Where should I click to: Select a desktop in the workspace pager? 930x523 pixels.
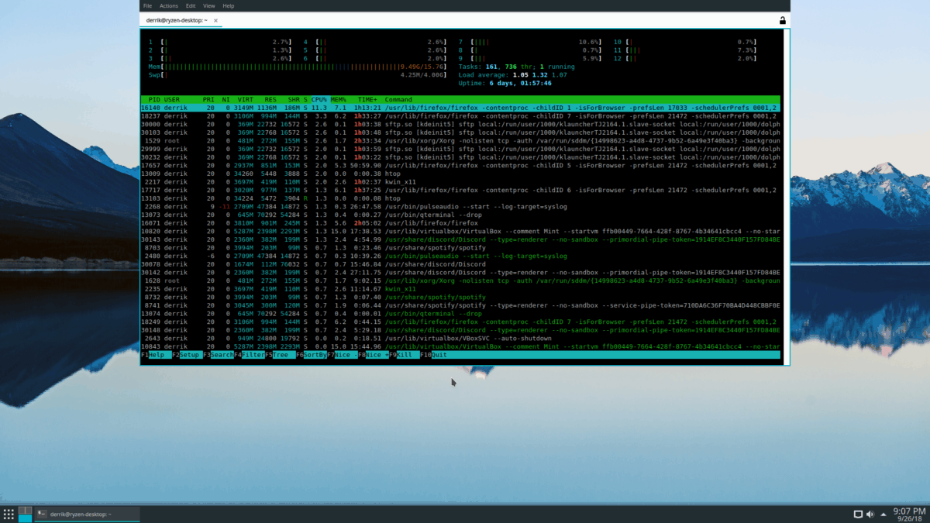coord(26,511)
